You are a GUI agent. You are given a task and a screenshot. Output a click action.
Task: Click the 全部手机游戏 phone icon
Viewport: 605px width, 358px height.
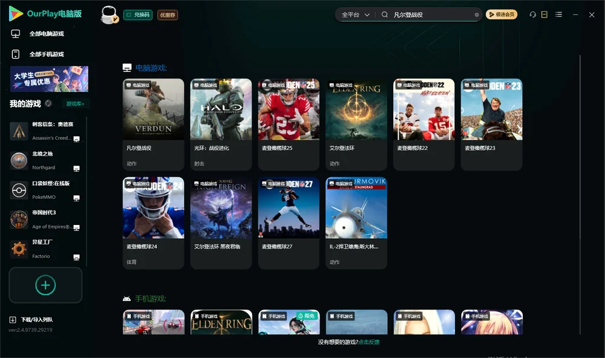point(16,54)
